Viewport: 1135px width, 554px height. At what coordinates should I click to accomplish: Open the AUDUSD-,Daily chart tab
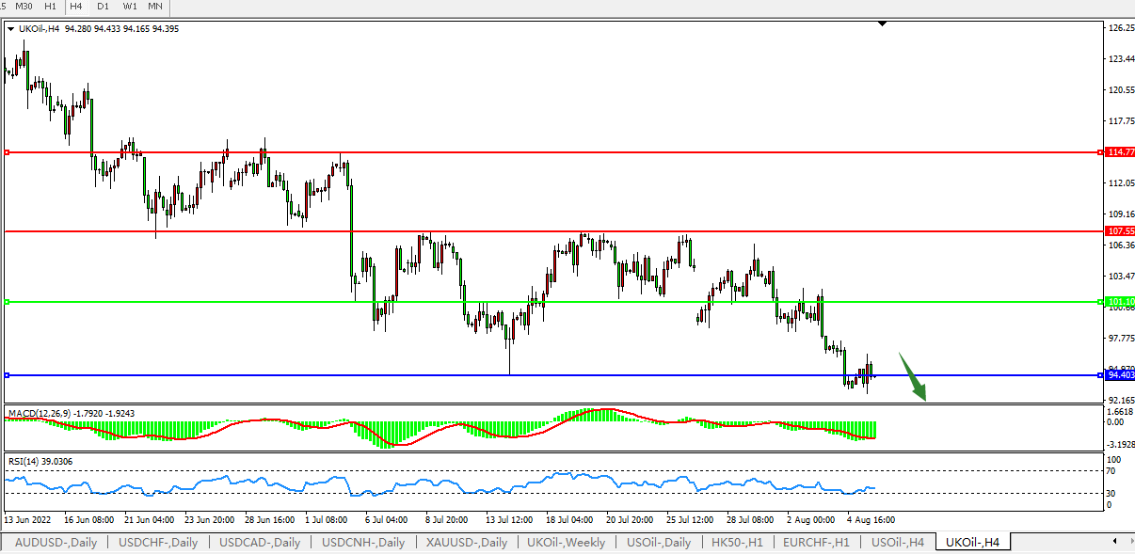(x=56, y=543)
